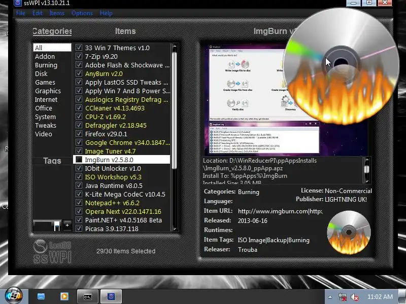Screen dimensions: 406x304
Task: Click the ssWPI LastOS logo
Action: [x=52, y=251]
